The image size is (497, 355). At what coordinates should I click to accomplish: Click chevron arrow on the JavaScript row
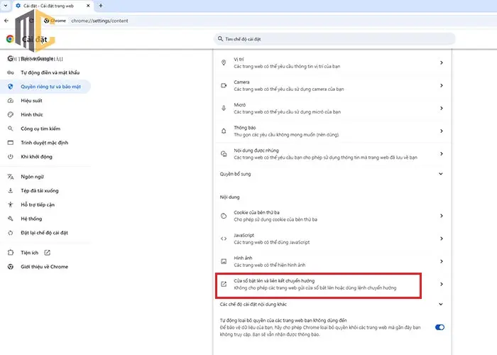click(441, 239)
